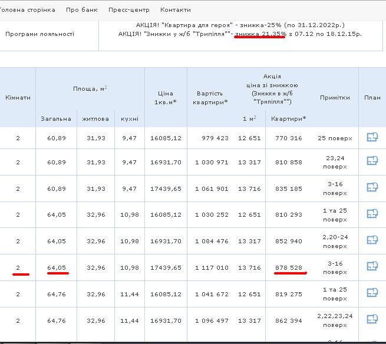Click the Вартість квартири* column header
Viewport: 386px width, 344px height.
click(x=210, y=98)
